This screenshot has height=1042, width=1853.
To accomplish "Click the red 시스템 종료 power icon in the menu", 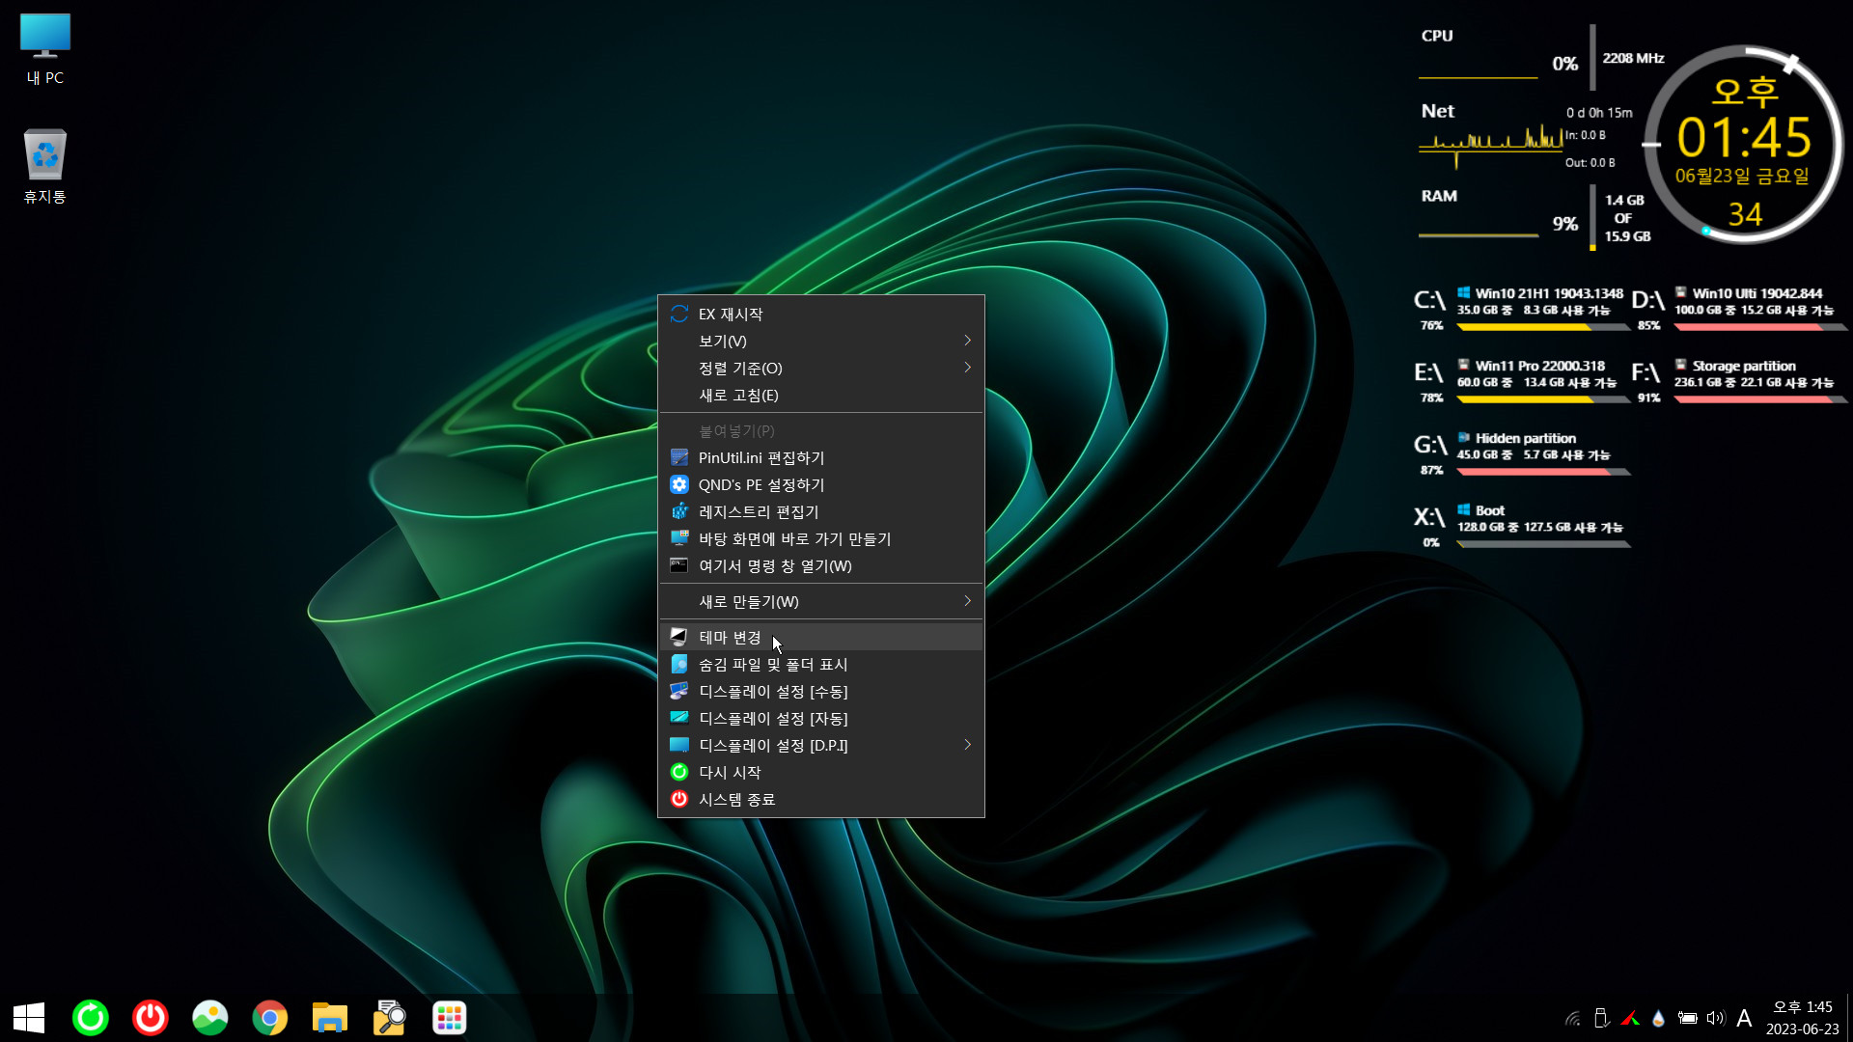I will (x=679, y=799).
